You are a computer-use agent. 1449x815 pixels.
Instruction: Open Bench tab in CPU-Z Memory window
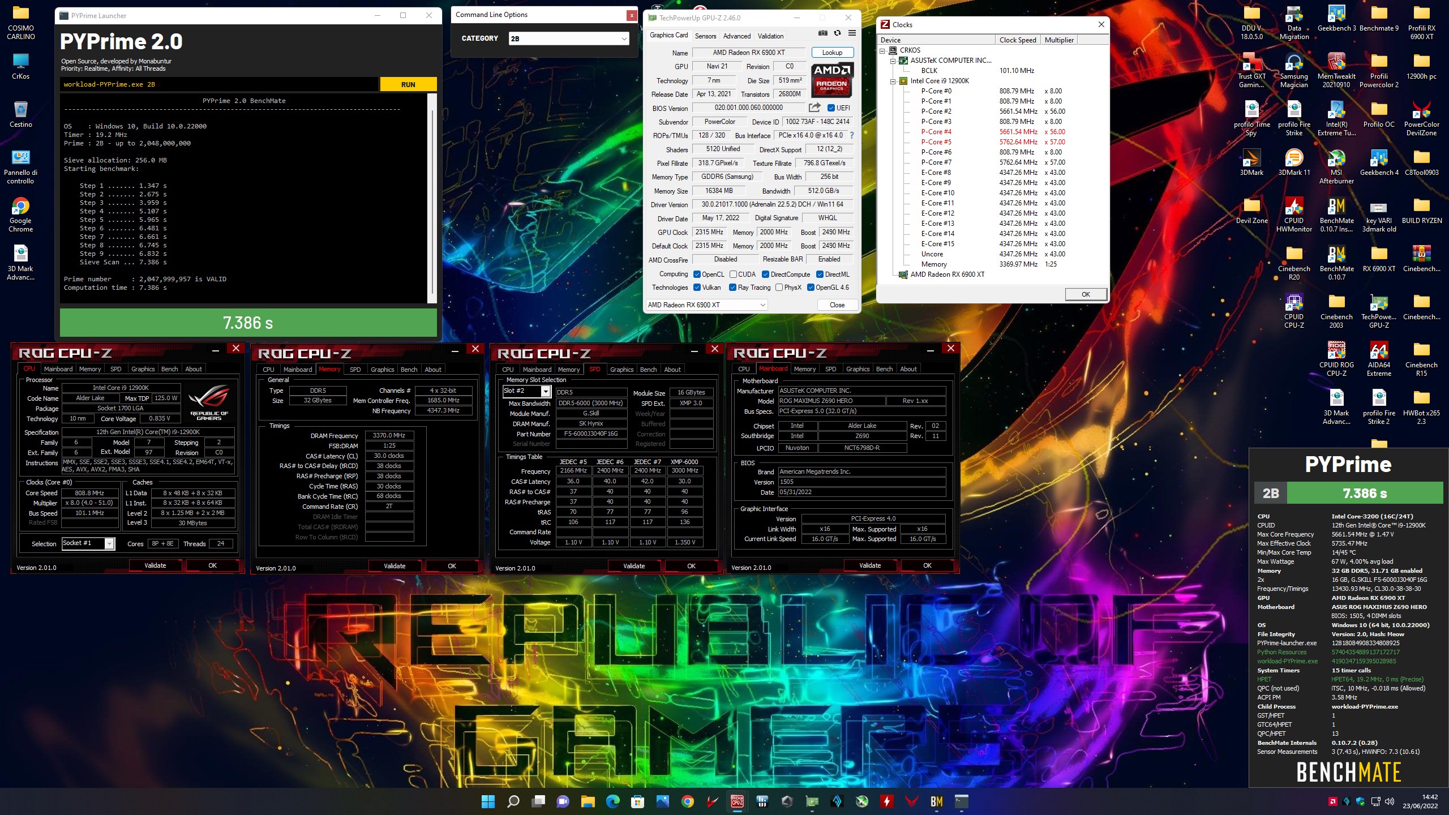click(x=409, y=370)
